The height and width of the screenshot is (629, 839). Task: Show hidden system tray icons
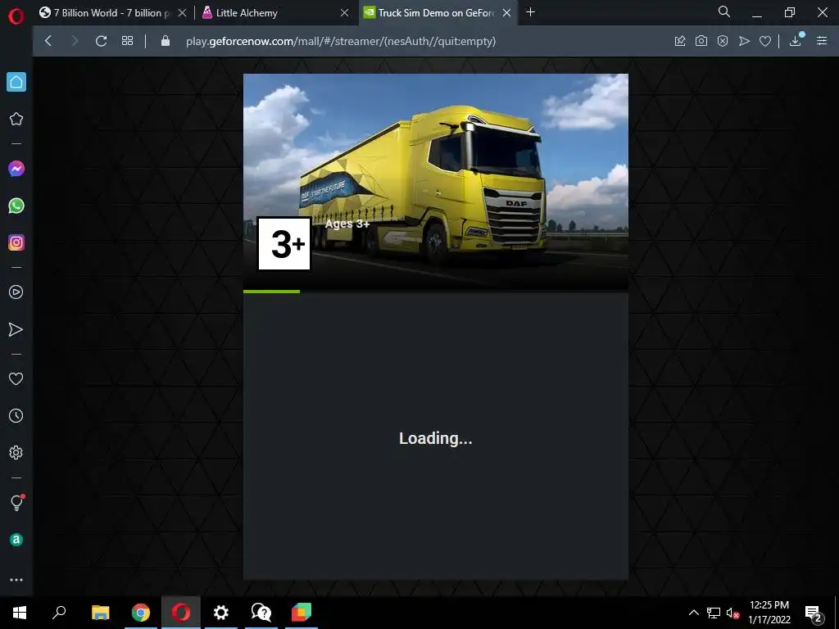pos(693,613)
